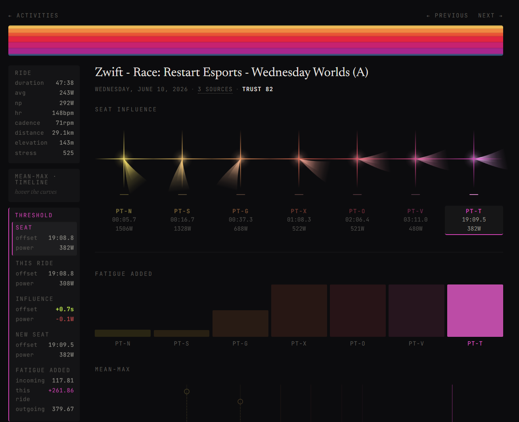Click the TRUST 82 label
Viewport: 519px width, 422px height.
258,89
